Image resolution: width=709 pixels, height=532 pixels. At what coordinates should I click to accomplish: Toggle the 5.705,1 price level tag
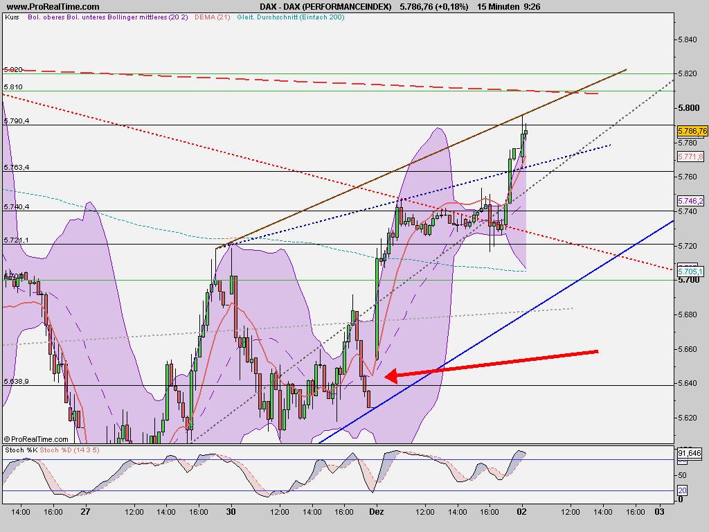690,272
